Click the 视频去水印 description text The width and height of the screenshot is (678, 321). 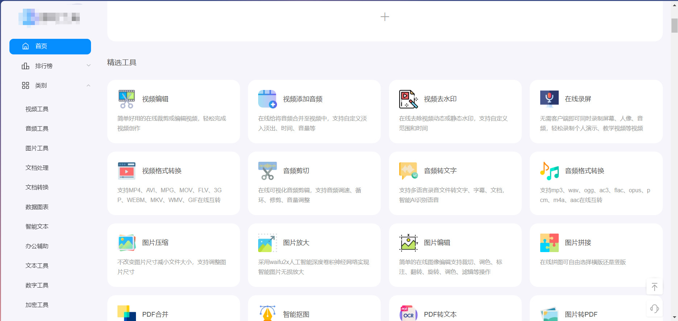click(453, 123)
